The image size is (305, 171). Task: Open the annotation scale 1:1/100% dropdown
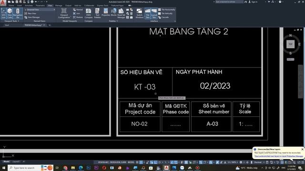click(x=233, y=162)
